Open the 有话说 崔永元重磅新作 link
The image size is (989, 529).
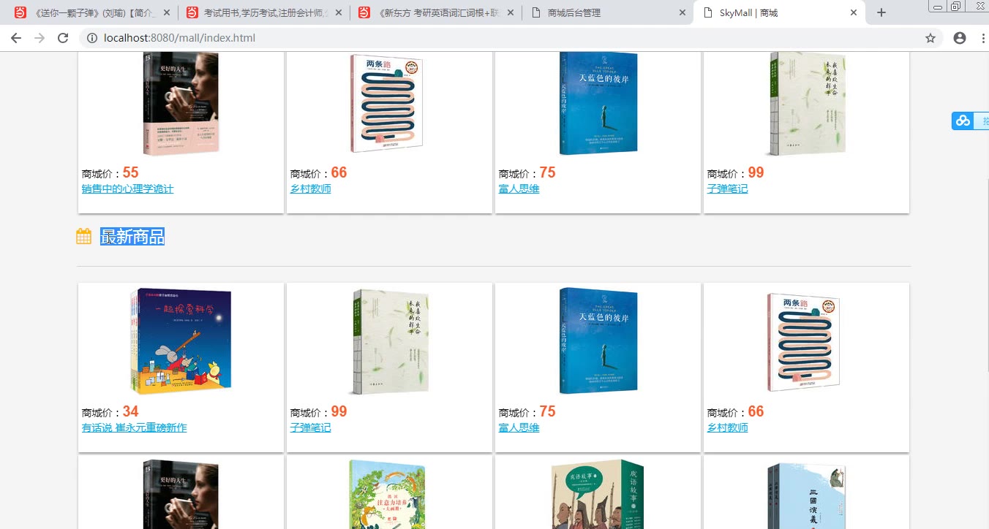pos(134,428)
